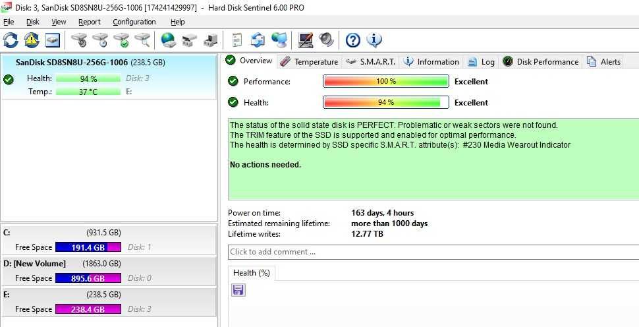Click the 'No actions needed.' status text

[x=265, y=165]
